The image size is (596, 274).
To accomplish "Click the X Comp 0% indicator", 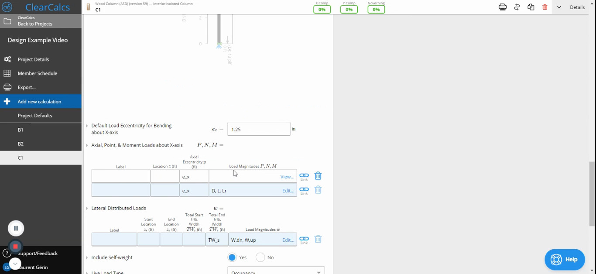I will (x=322, y=9).
